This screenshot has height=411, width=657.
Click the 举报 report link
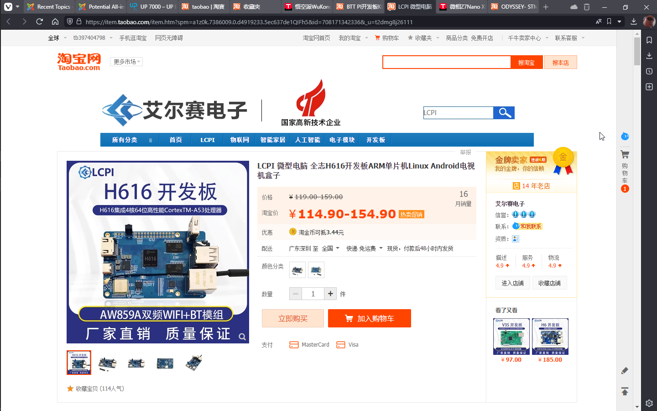coord(465,152)
